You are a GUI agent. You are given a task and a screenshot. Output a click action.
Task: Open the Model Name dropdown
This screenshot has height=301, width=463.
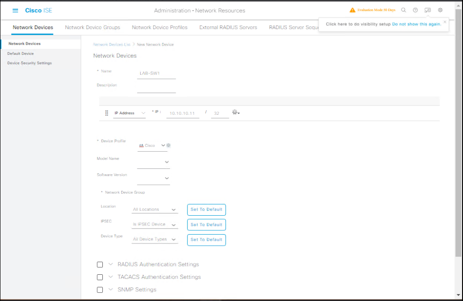(154, 162)
